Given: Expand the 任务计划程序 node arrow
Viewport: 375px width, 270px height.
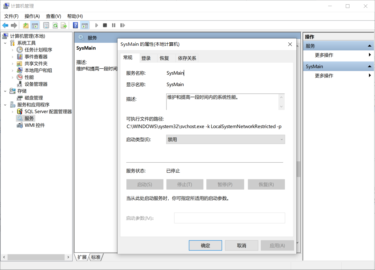Looking at the screenshot, I should [12, 50].
